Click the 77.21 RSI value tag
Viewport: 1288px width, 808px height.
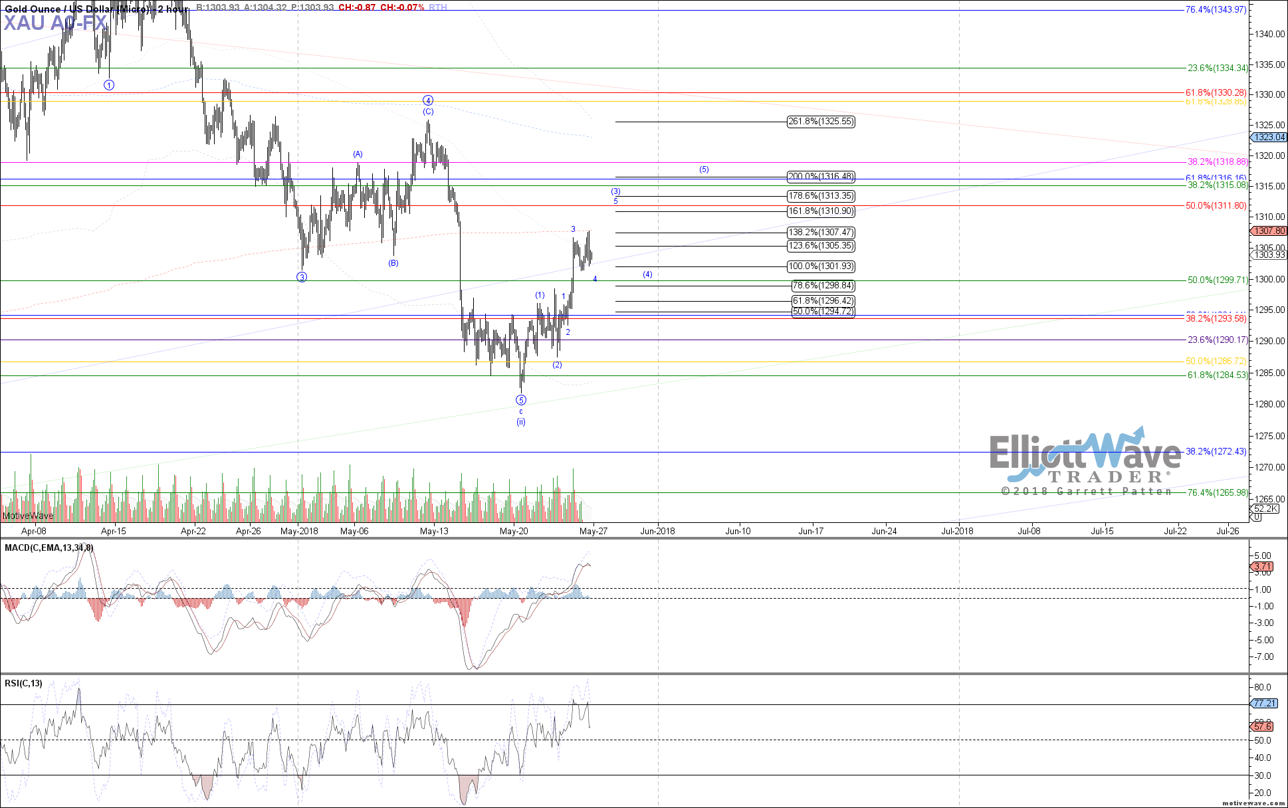pyautogui.click(x=1263, y=703)
